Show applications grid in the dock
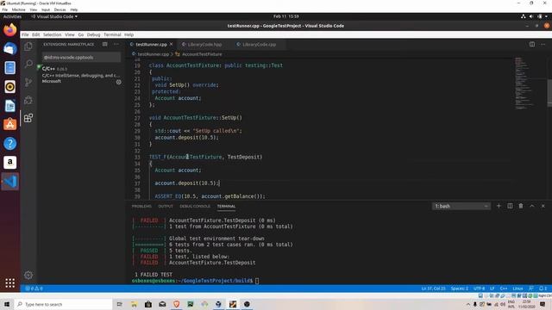 (9, 283)
